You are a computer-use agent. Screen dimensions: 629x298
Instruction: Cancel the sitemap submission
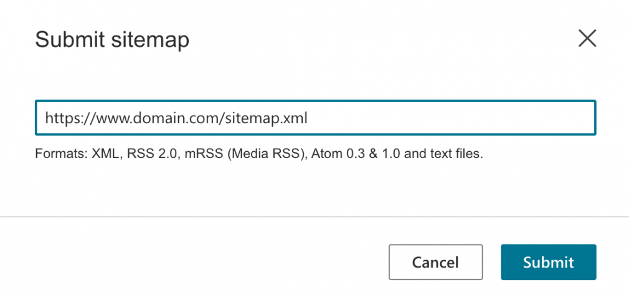436,262
